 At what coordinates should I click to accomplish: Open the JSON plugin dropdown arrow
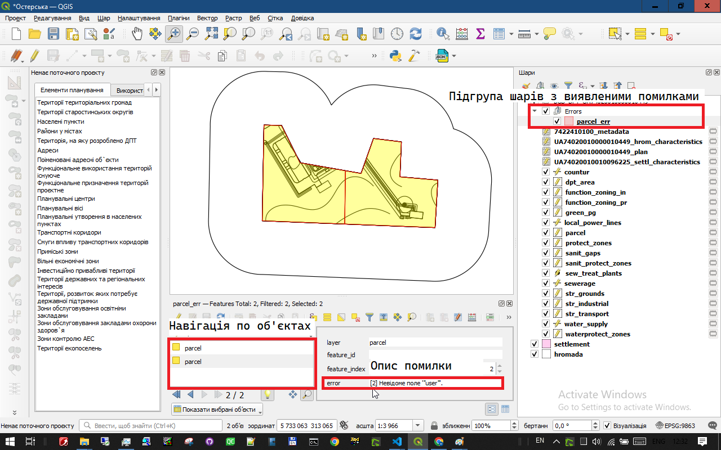point(453,56)
